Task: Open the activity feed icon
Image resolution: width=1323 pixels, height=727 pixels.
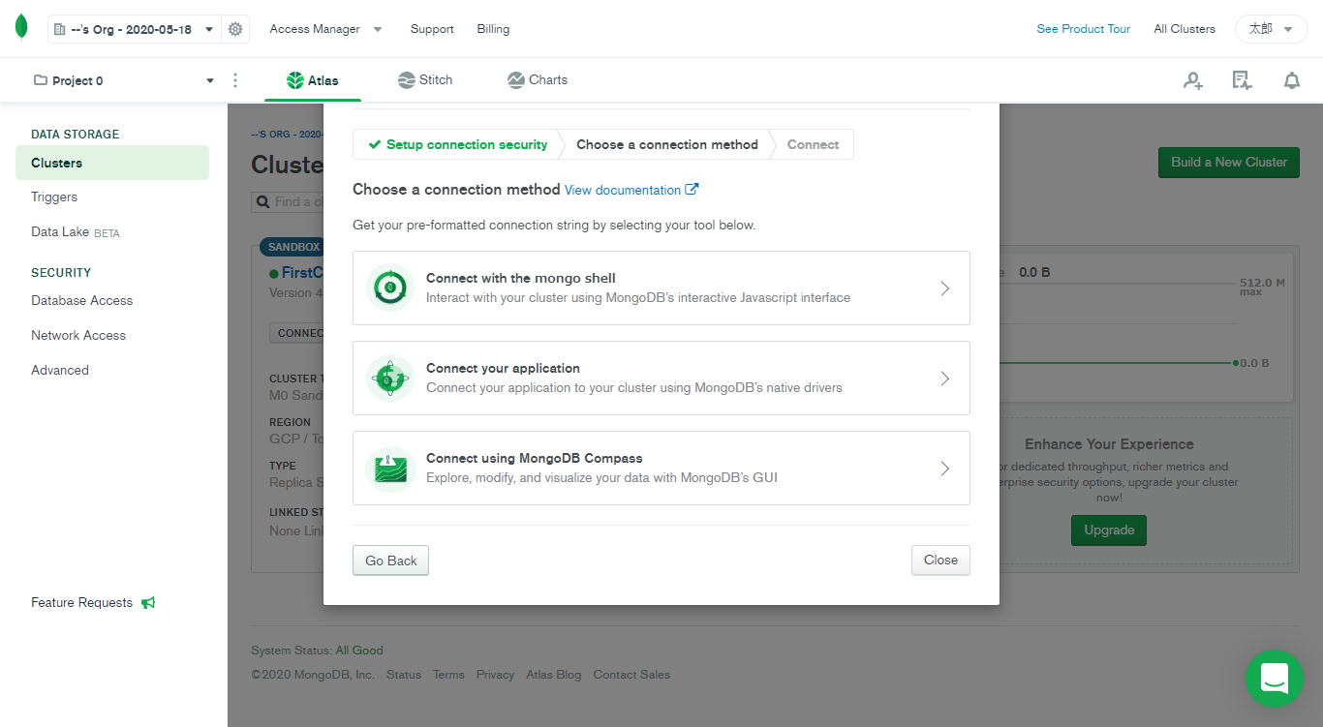Action: click(1242, 80)
